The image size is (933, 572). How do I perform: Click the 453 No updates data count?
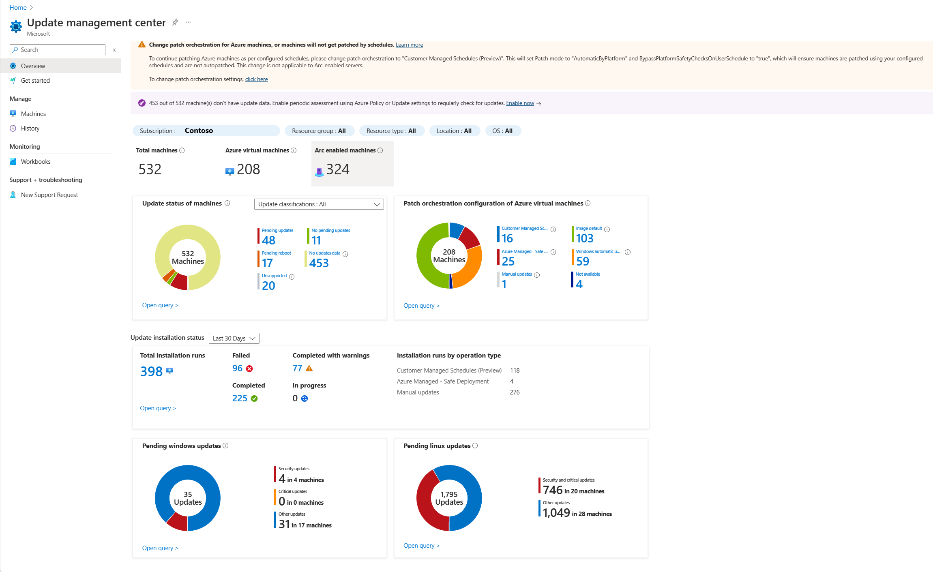(319, 263)
